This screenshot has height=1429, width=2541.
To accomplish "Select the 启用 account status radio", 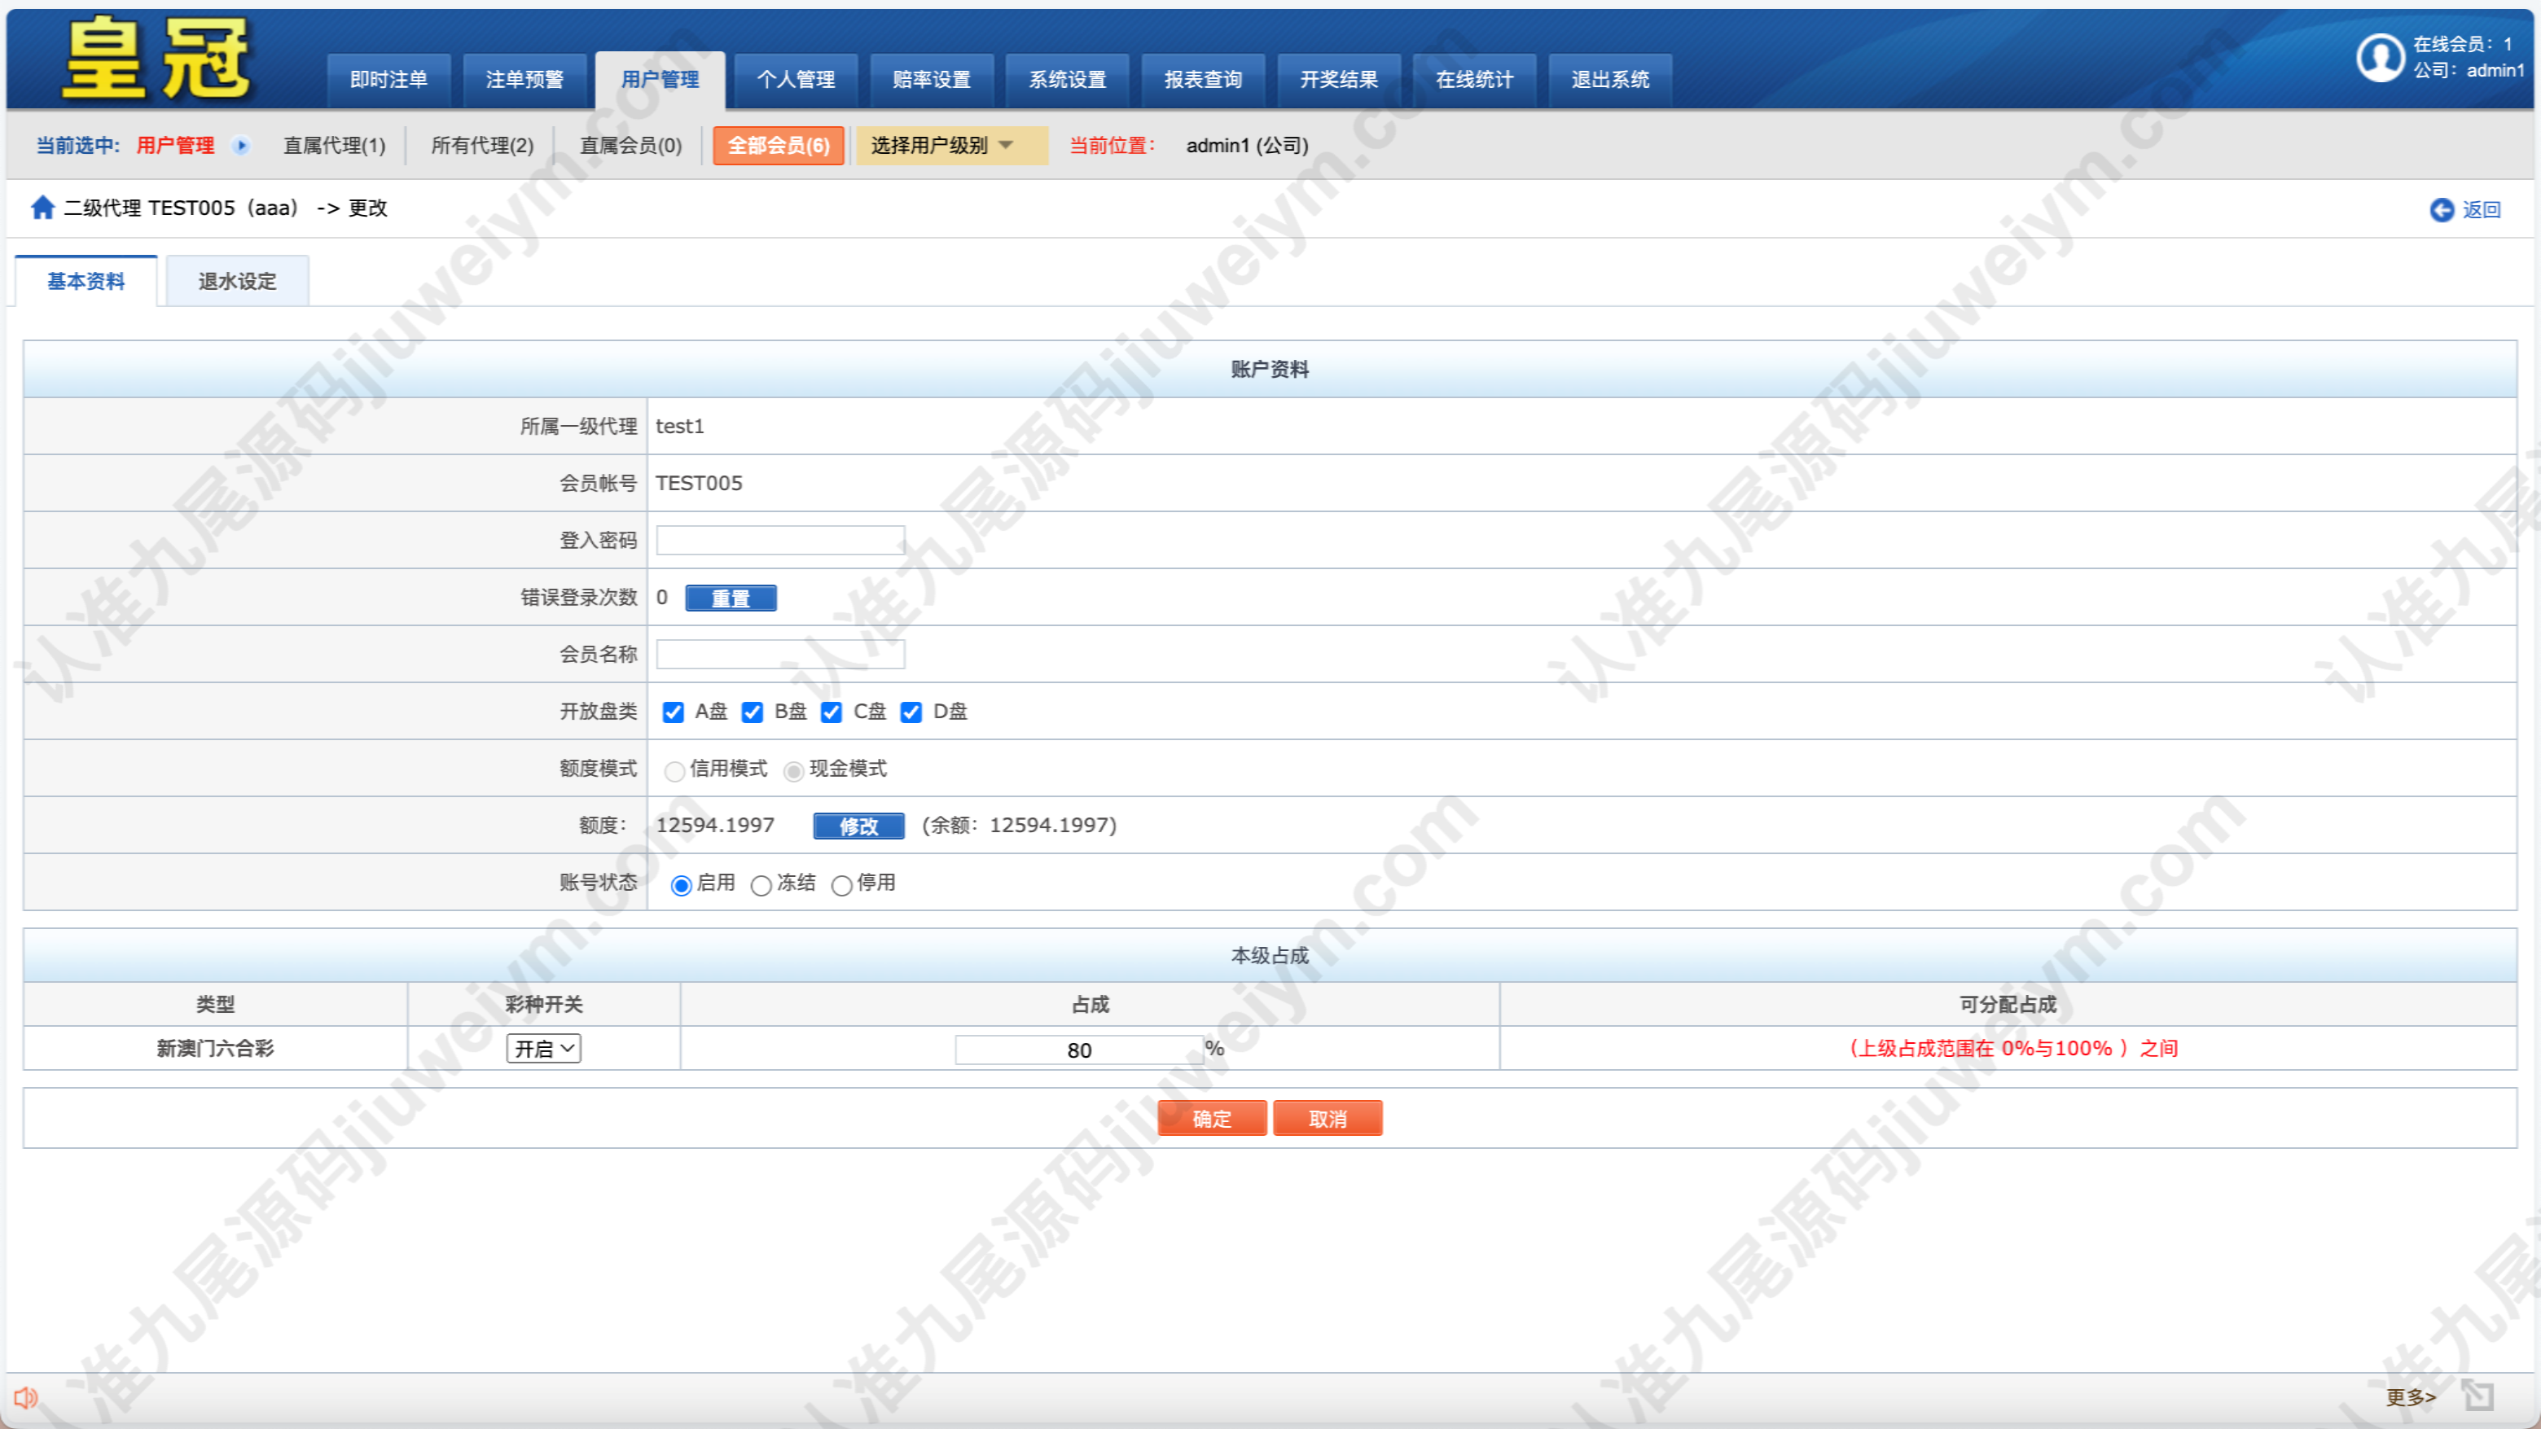I will point(681,886).
